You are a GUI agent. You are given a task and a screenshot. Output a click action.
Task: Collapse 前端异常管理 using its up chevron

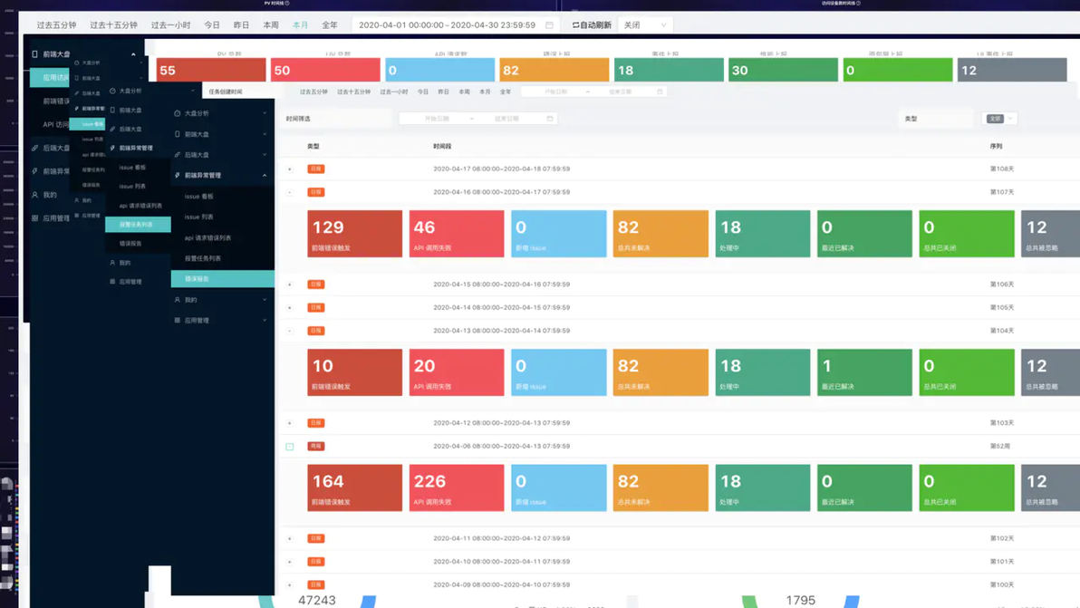pos(265,176)
